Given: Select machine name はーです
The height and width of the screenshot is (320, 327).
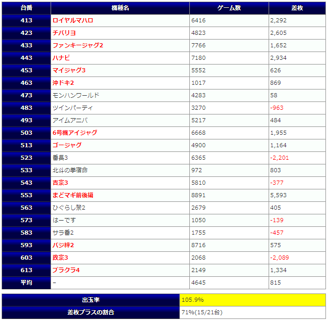Looking at the screenshot, I should click(64, 220).
